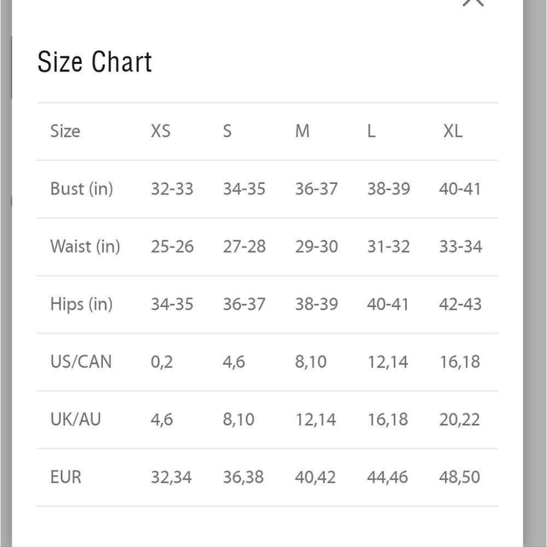Select the M size column header
Image resolution: width=547 pixels, height=547 pixels.
tap(302, 131)
